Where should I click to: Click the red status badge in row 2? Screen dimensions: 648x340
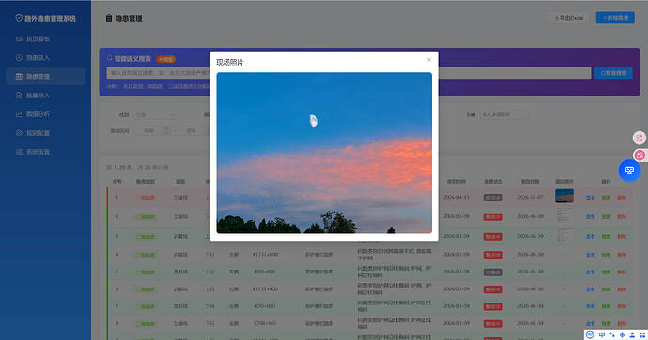[493, 216]
